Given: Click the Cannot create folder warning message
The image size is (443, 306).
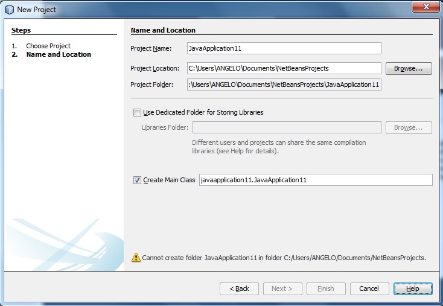Looking at the screenshot, I should tap(284, 258).
